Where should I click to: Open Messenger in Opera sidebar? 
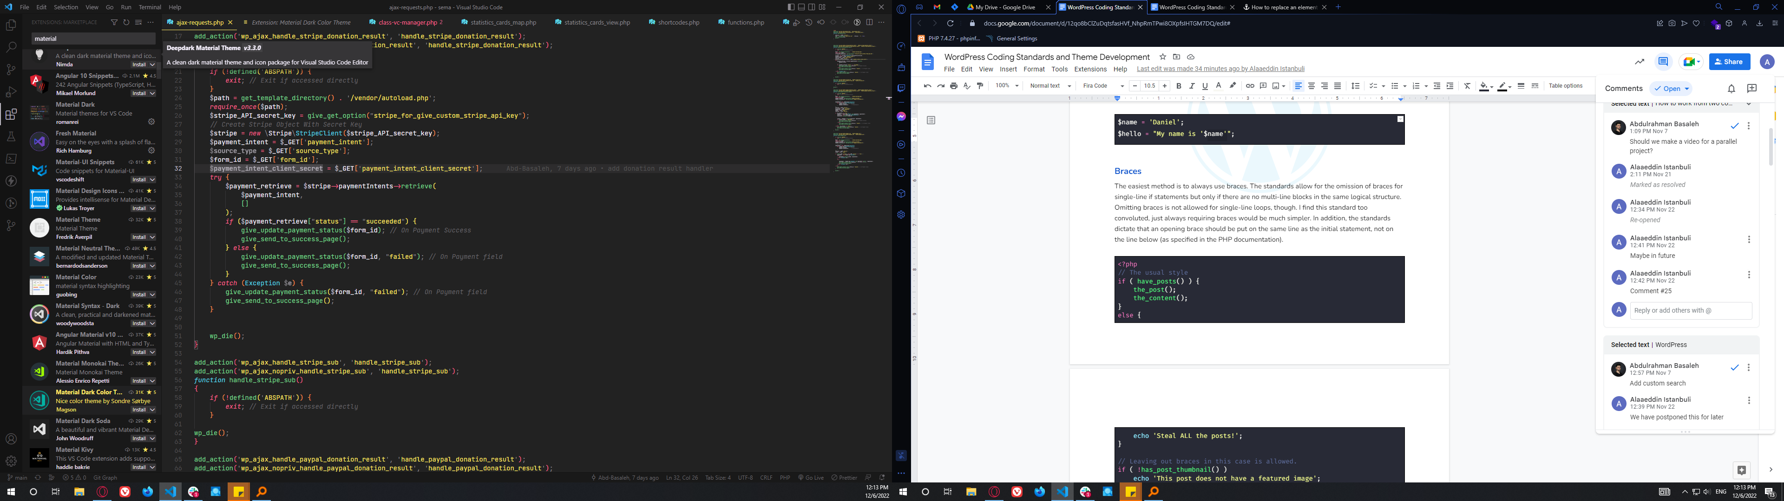(901, 116)
